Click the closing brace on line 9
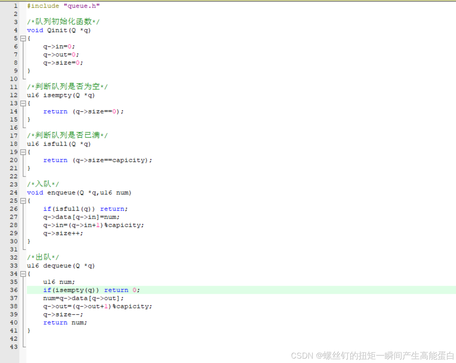Screen dimensions: 456x363 [x=29, y=71]
